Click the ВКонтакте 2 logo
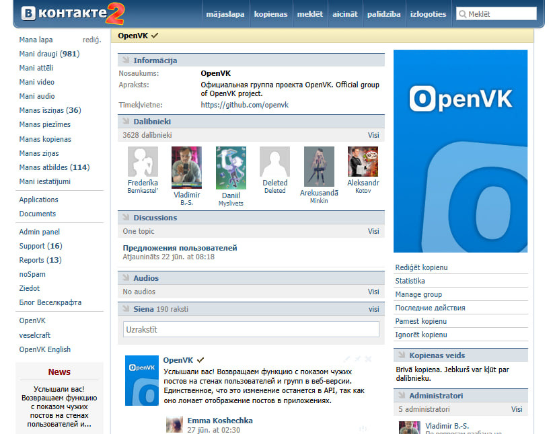 (73, 13)
